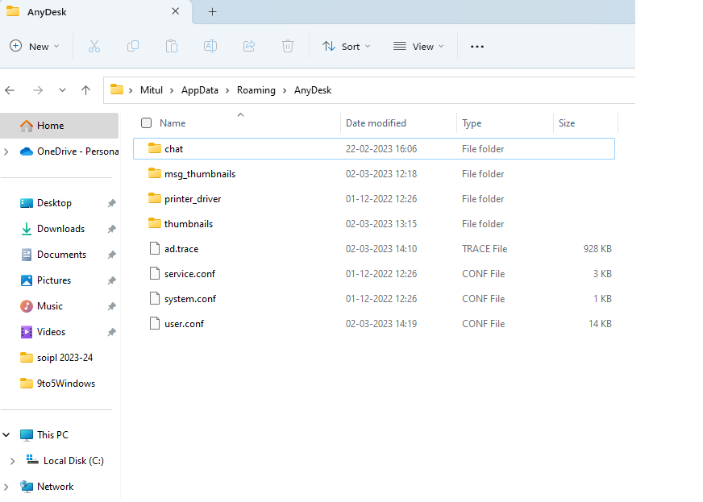Click AnyDesk in the breadcrumb path

tap(313, 90)
